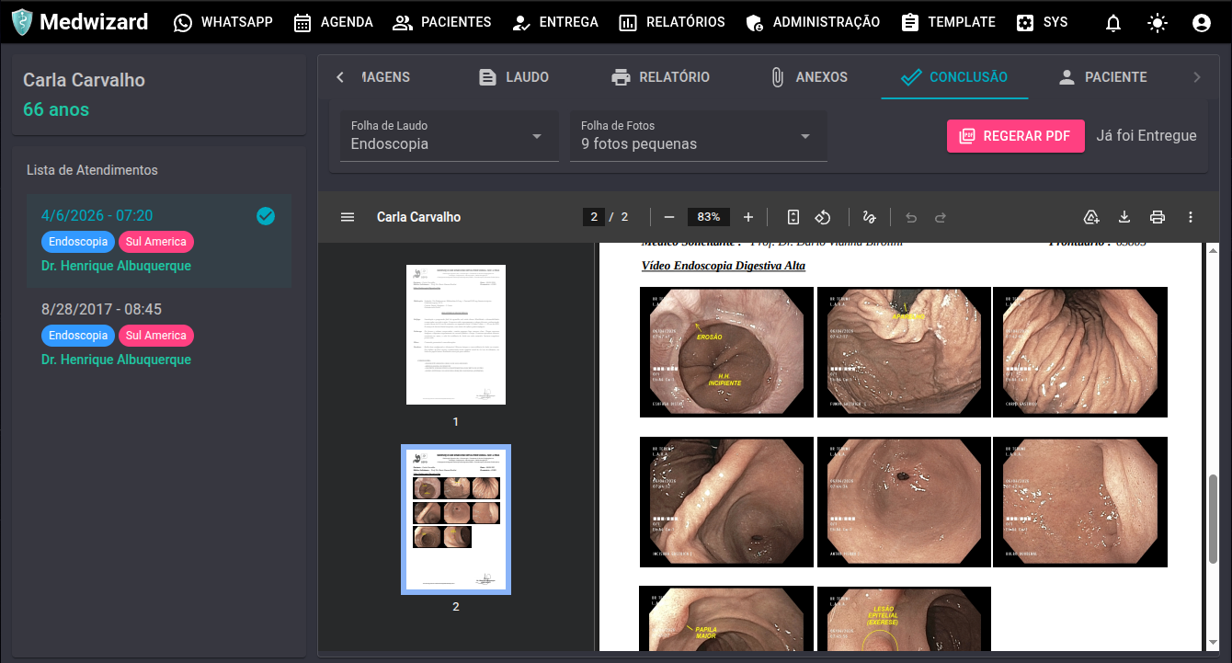Show more tabs with right chevron
Screen dimensions: 1232x663
point(1196,77)
